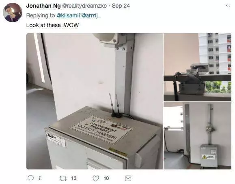
Task: Zoom on the DO NOT TAMPER sticker in photo
Action: tap(102, 130)
